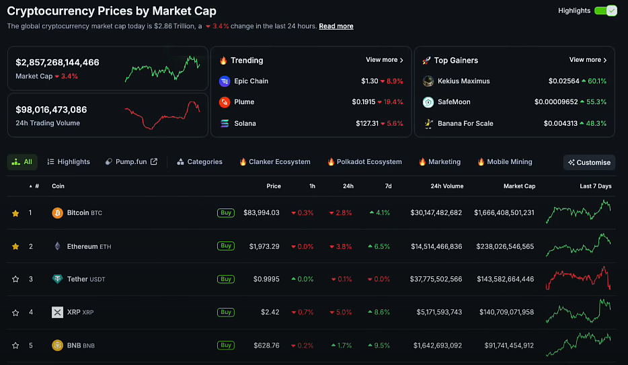Add Tether to favorites with star
Viewport: 628px width, 365px height.
coord(15,279)
